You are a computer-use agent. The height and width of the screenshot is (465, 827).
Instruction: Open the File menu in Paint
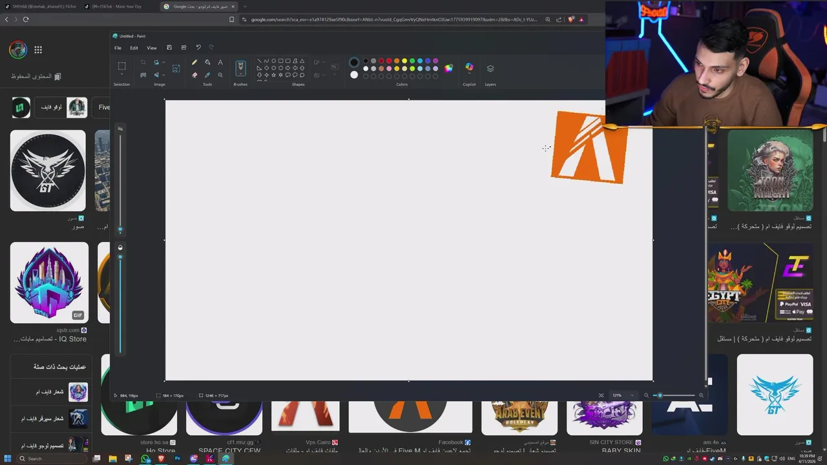(118, 48)
